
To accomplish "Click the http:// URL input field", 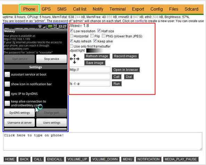I will tap(90, 70).
